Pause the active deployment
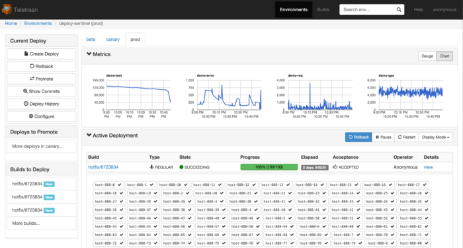This screenshot has width=463, height=248. click(383, 137)
